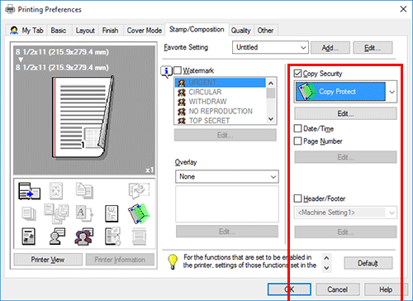Image resolution: width=413 pixels, height=301 pixels.
Task: Click the Help button
Action: [x=386, y=289]
